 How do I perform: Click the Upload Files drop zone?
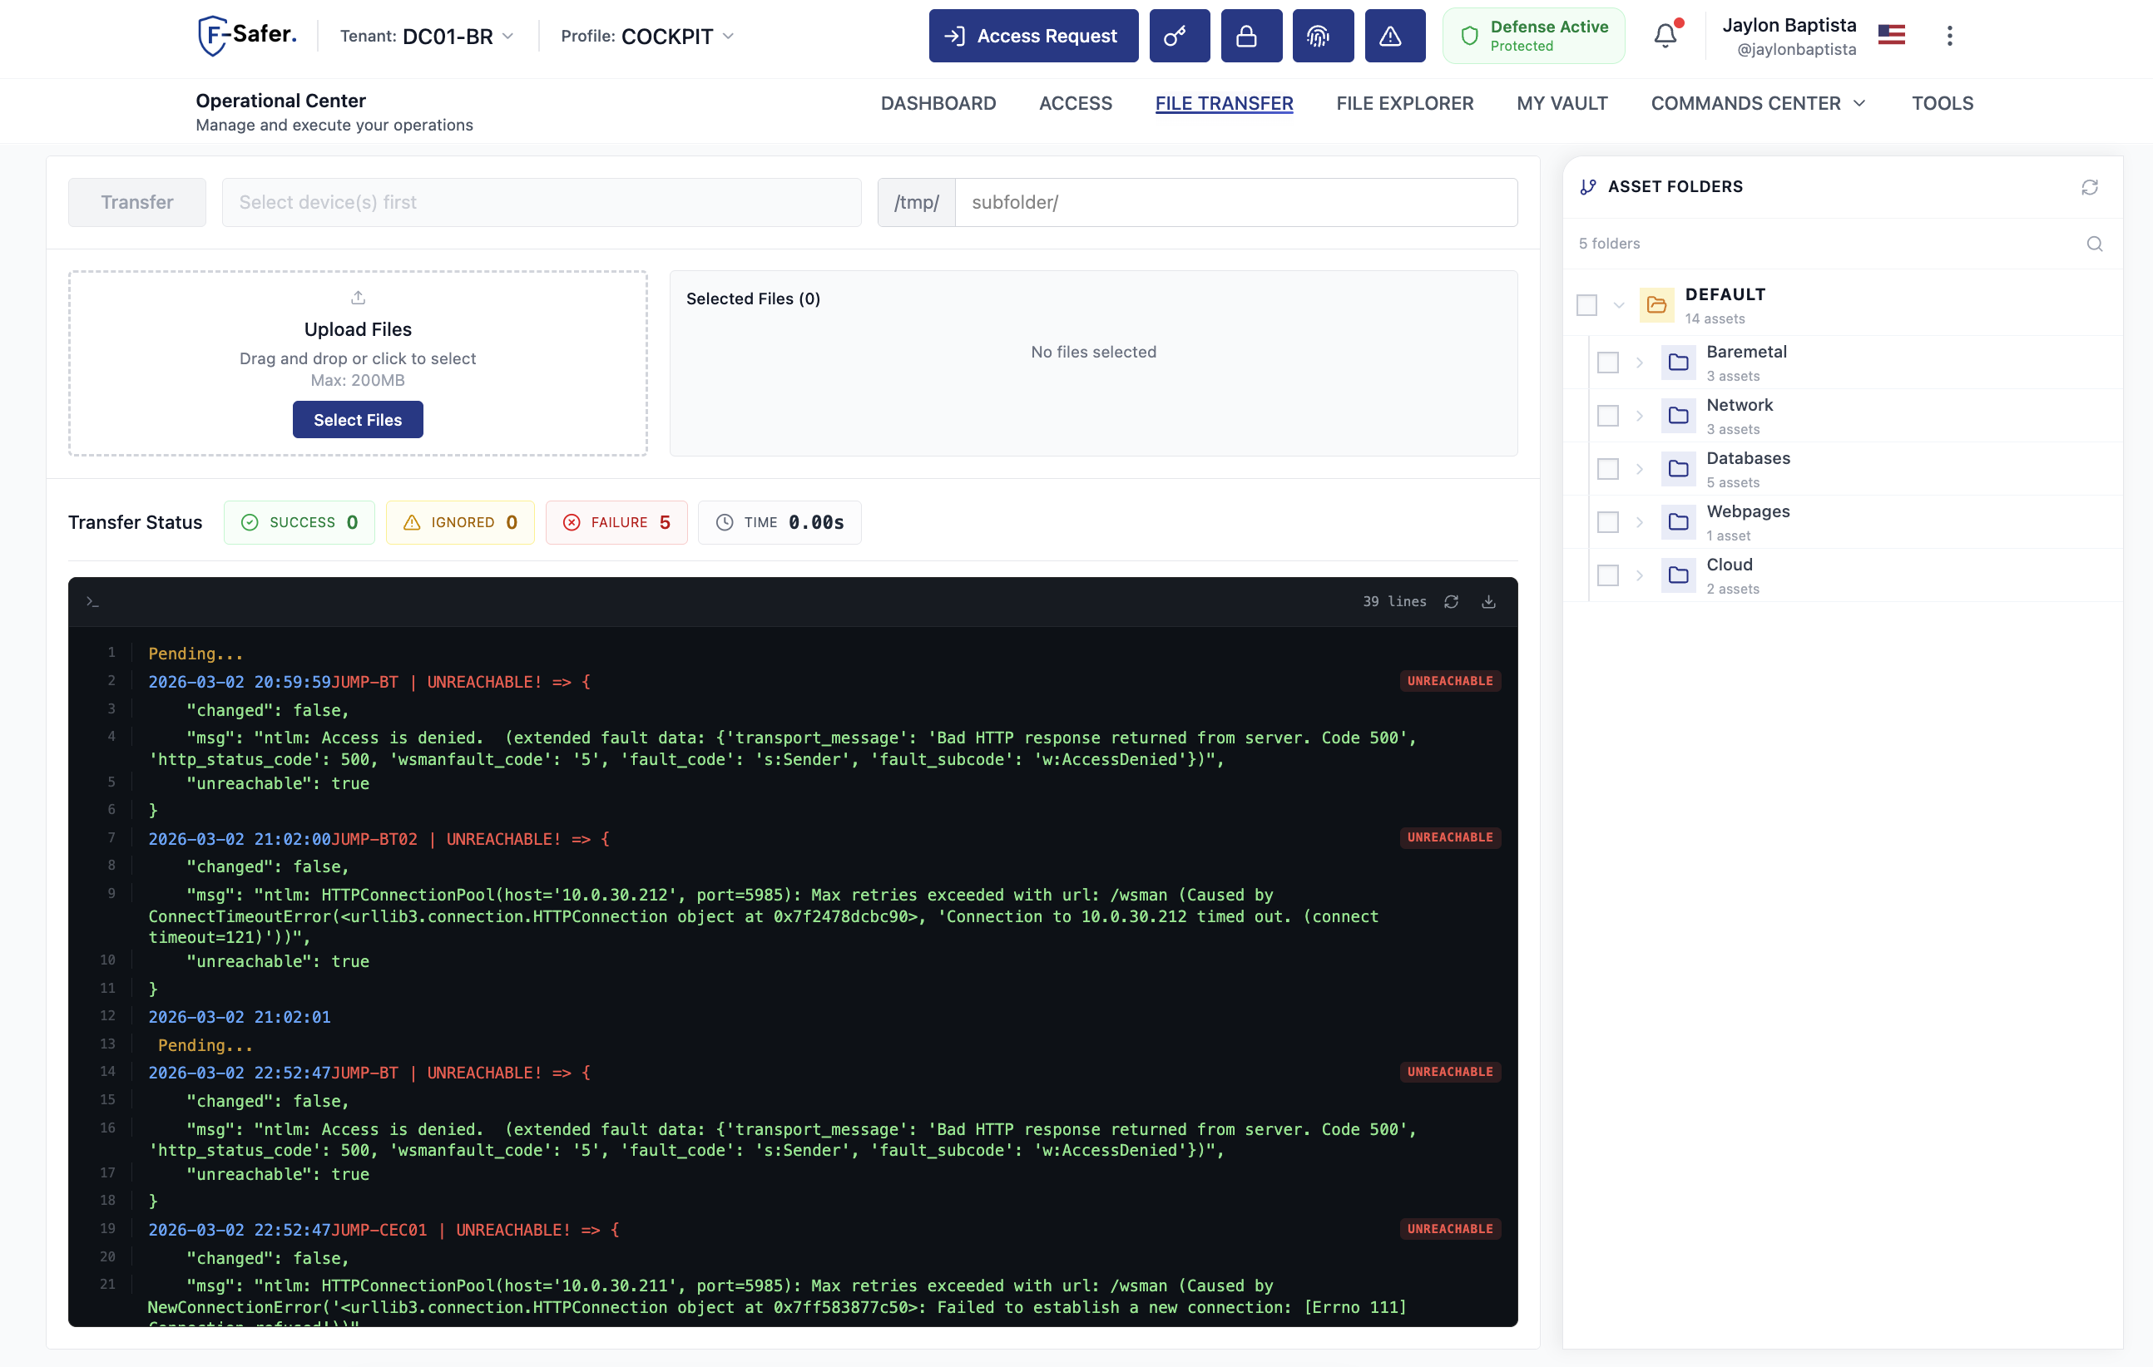tap(358, 363)
